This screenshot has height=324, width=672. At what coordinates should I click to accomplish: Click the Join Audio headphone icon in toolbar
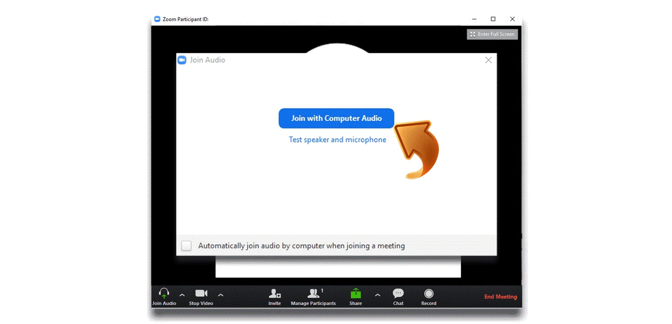click(x=164, y=294)
